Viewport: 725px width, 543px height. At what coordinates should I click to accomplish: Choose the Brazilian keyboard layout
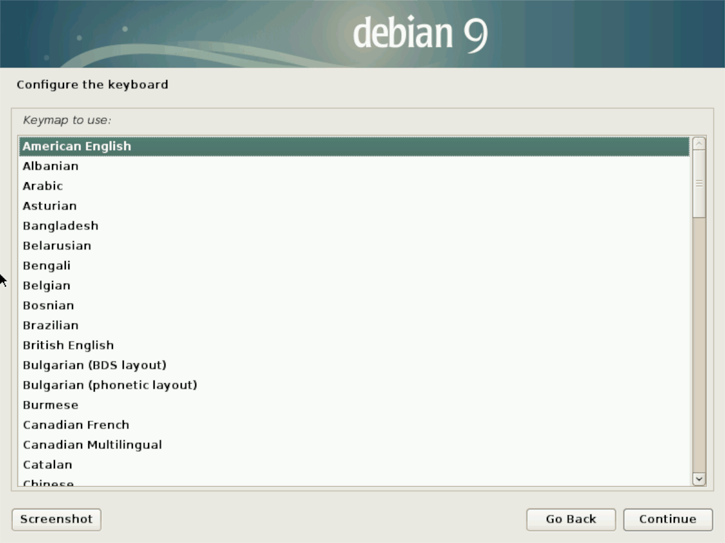coord(50,325)
